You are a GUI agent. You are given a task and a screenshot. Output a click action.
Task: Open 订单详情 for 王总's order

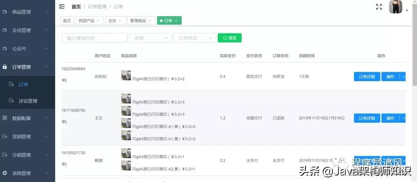367,118
